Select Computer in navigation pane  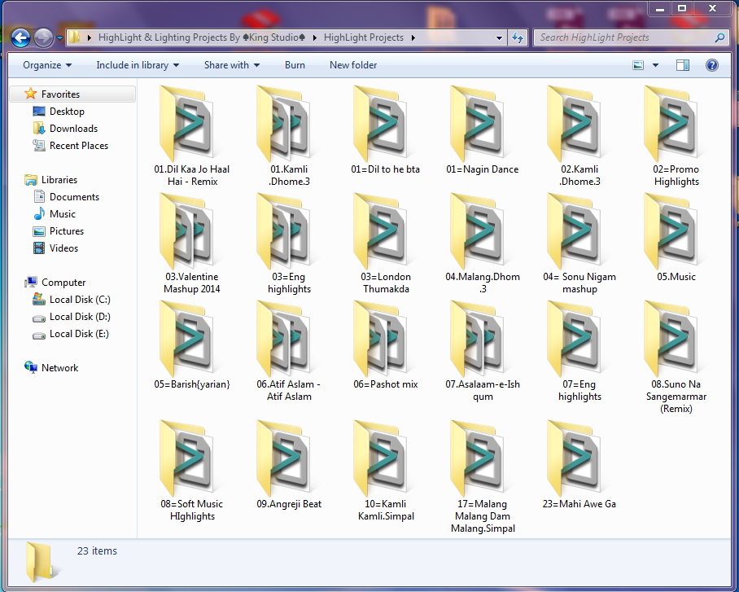[63, 282]
